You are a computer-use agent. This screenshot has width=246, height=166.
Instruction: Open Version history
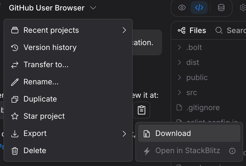[x=68, y=47]
